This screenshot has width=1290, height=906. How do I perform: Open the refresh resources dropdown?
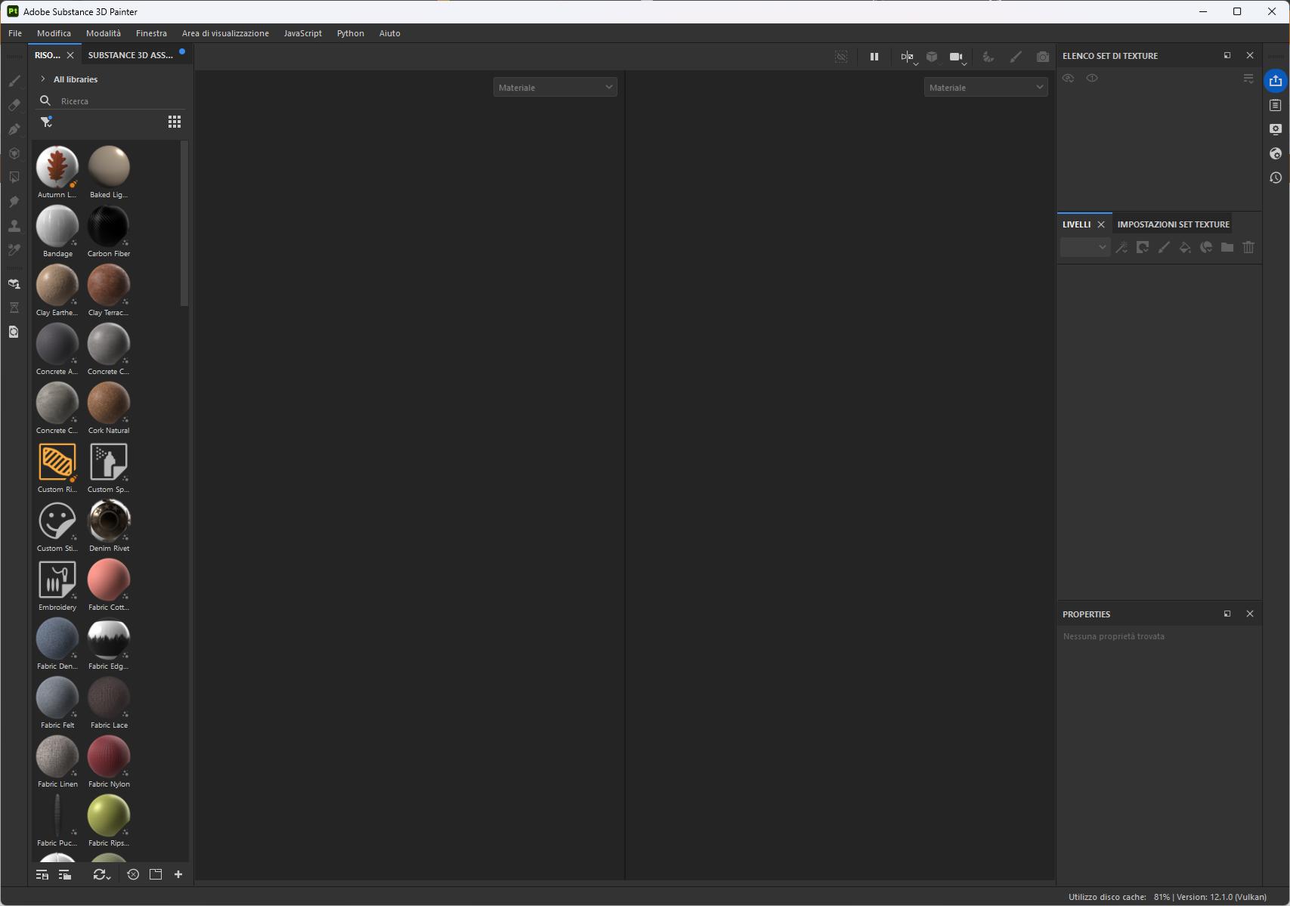point(101,874)
